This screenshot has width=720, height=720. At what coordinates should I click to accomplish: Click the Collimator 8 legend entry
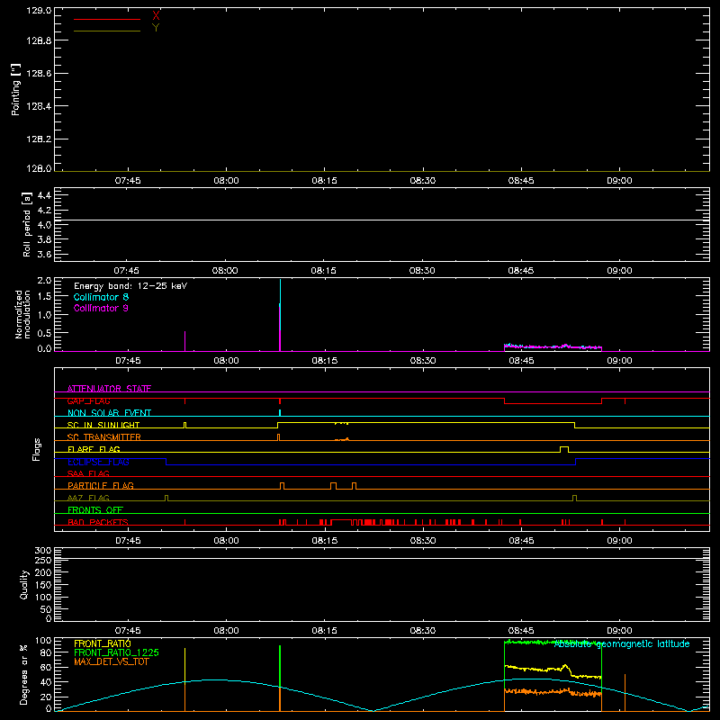pos(101,297)
